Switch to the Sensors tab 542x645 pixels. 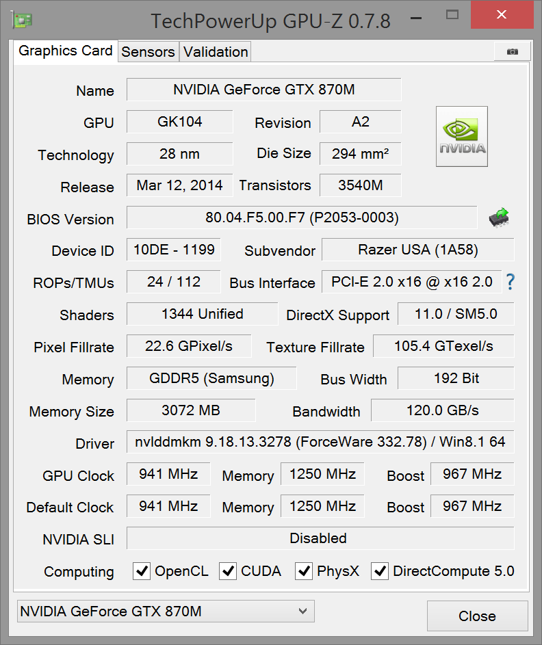pos(148,52)
